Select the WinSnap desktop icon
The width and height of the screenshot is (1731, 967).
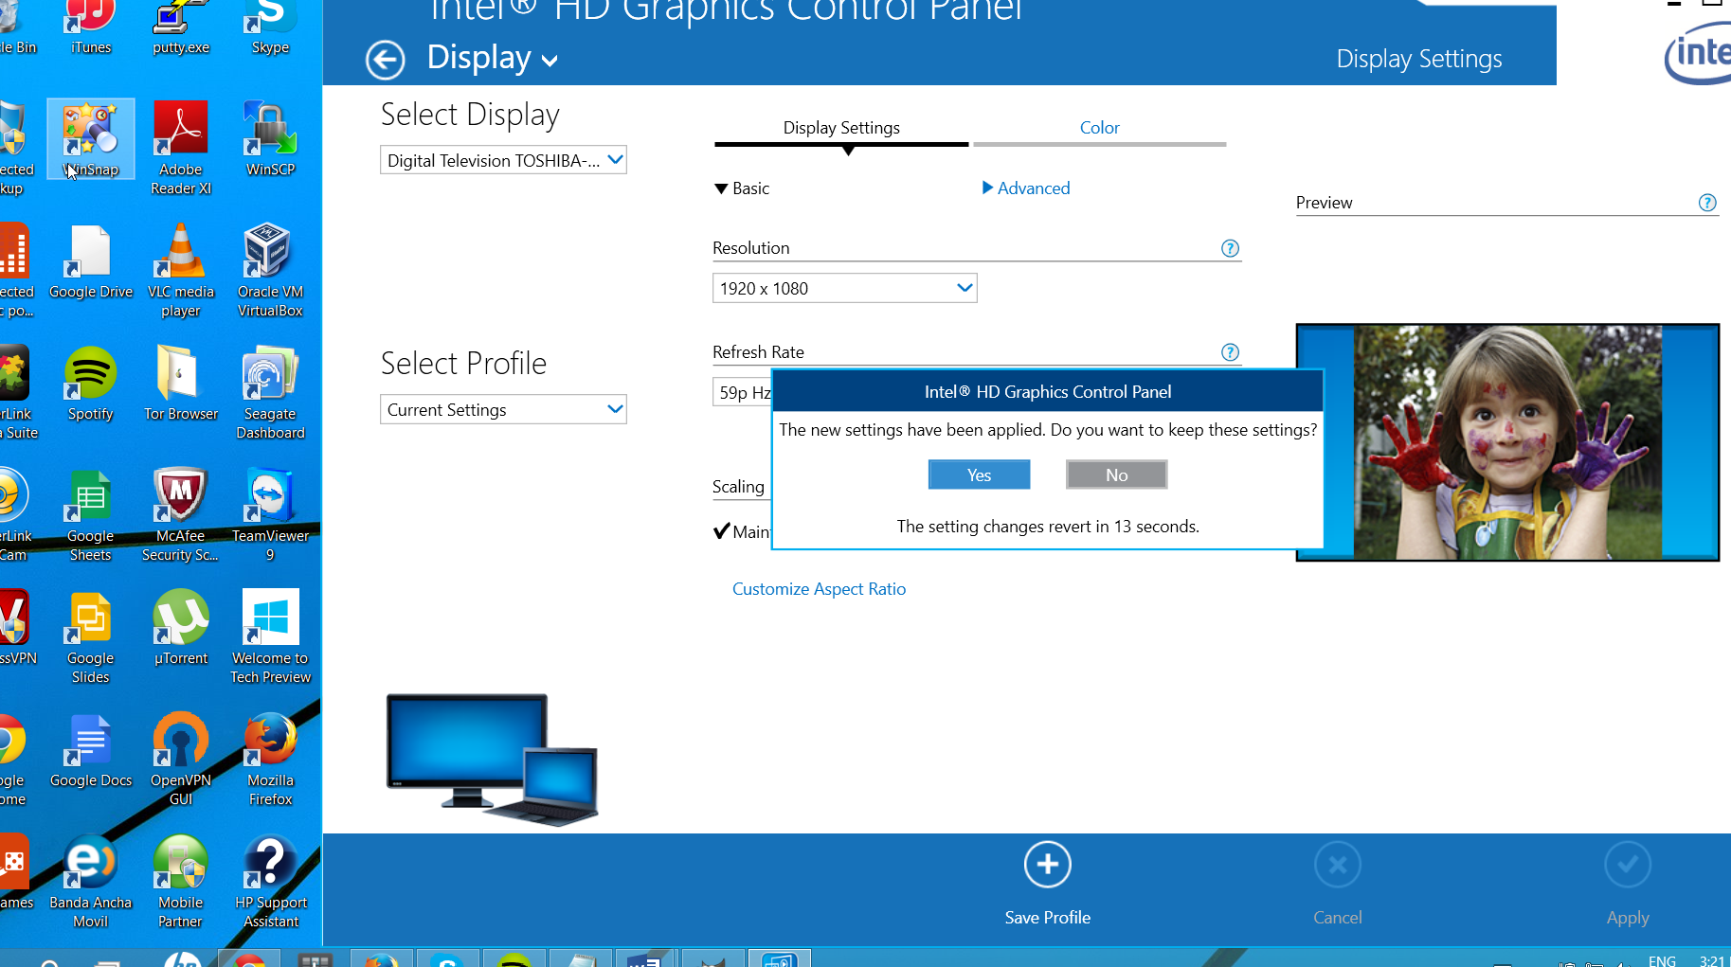(x=91, y=139)
